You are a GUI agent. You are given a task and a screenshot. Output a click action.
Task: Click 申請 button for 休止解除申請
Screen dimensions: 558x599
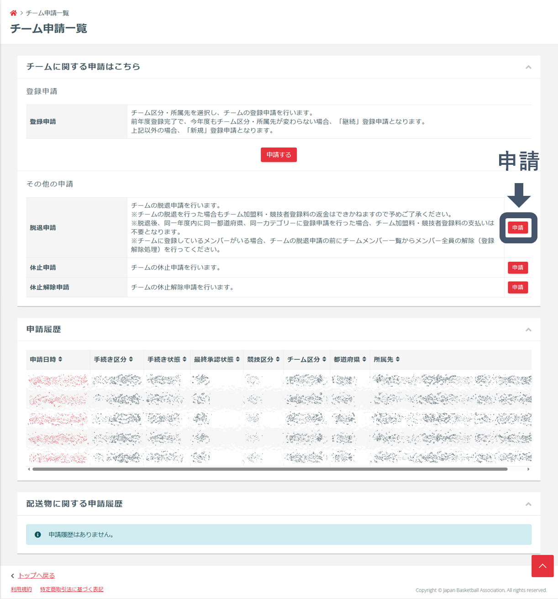pos(518,287)
